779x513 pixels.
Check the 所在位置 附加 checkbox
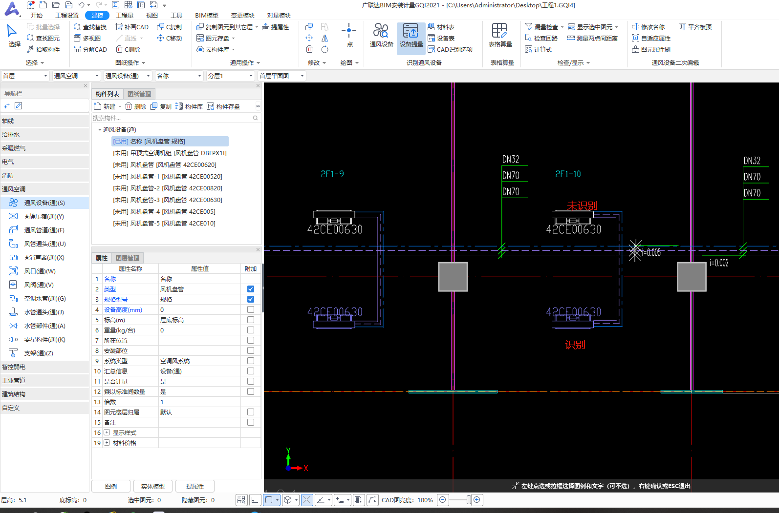(x=251, y=340)
